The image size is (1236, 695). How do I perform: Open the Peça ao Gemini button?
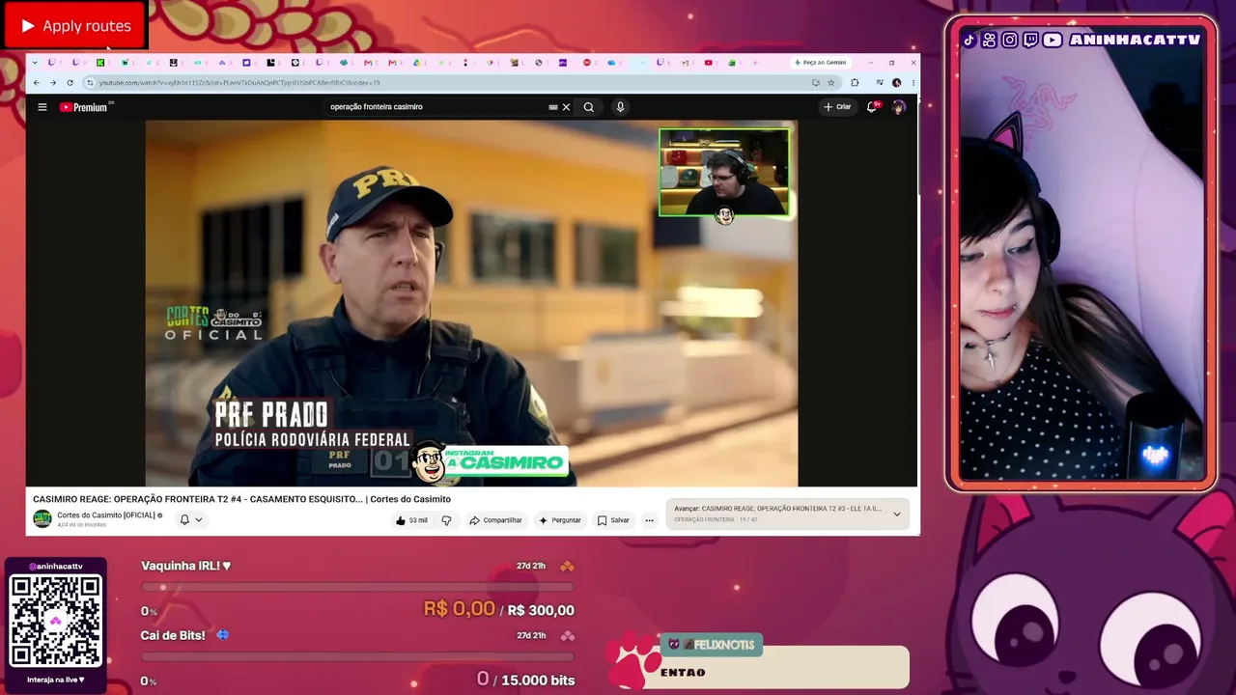(820, 63)
